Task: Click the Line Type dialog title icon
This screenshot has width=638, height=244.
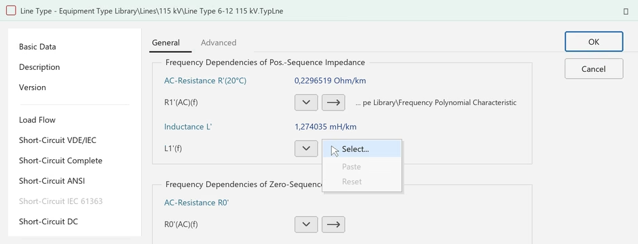Action: pyautogui.click(x=11, y=11)
